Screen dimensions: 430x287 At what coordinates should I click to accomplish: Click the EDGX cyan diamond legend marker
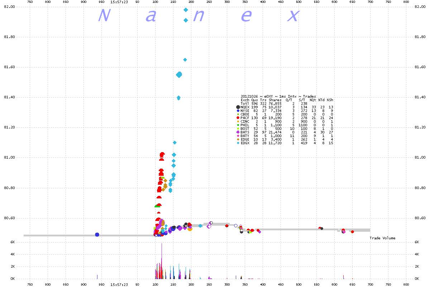click(238, 143)
